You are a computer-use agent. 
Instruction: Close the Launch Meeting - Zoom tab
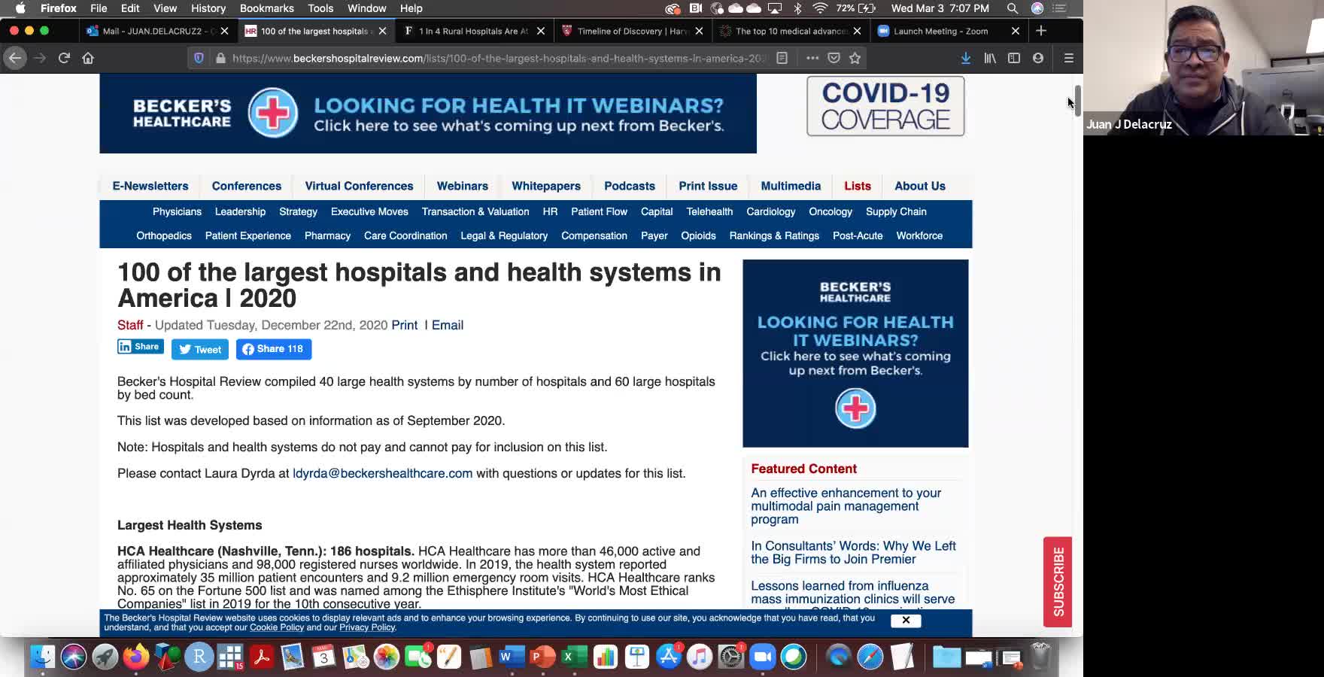(x=1016, y=31)
